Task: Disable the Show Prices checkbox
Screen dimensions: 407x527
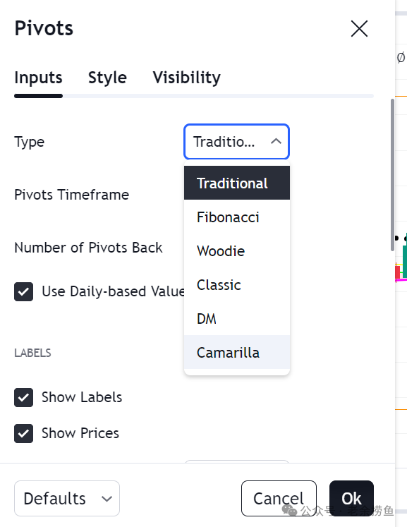Action: click(x=23, y=433)
